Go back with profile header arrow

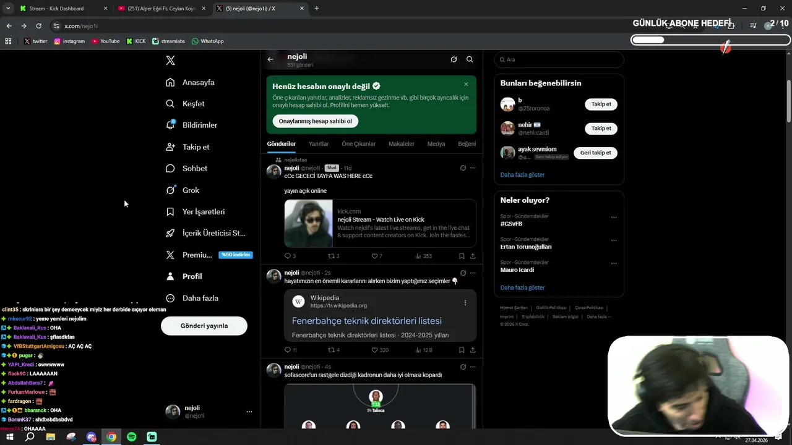click(x=270, y=59)
